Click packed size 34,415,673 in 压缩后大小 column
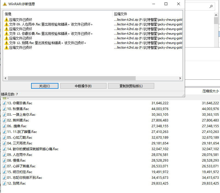The width and height of the screenshot is (220, 193). click(x=210, y=177)
